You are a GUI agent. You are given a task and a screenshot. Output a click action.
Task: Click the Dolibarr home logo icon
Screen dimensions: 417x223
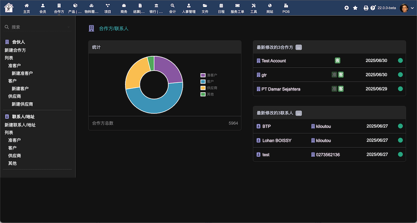tap(9, 7)
